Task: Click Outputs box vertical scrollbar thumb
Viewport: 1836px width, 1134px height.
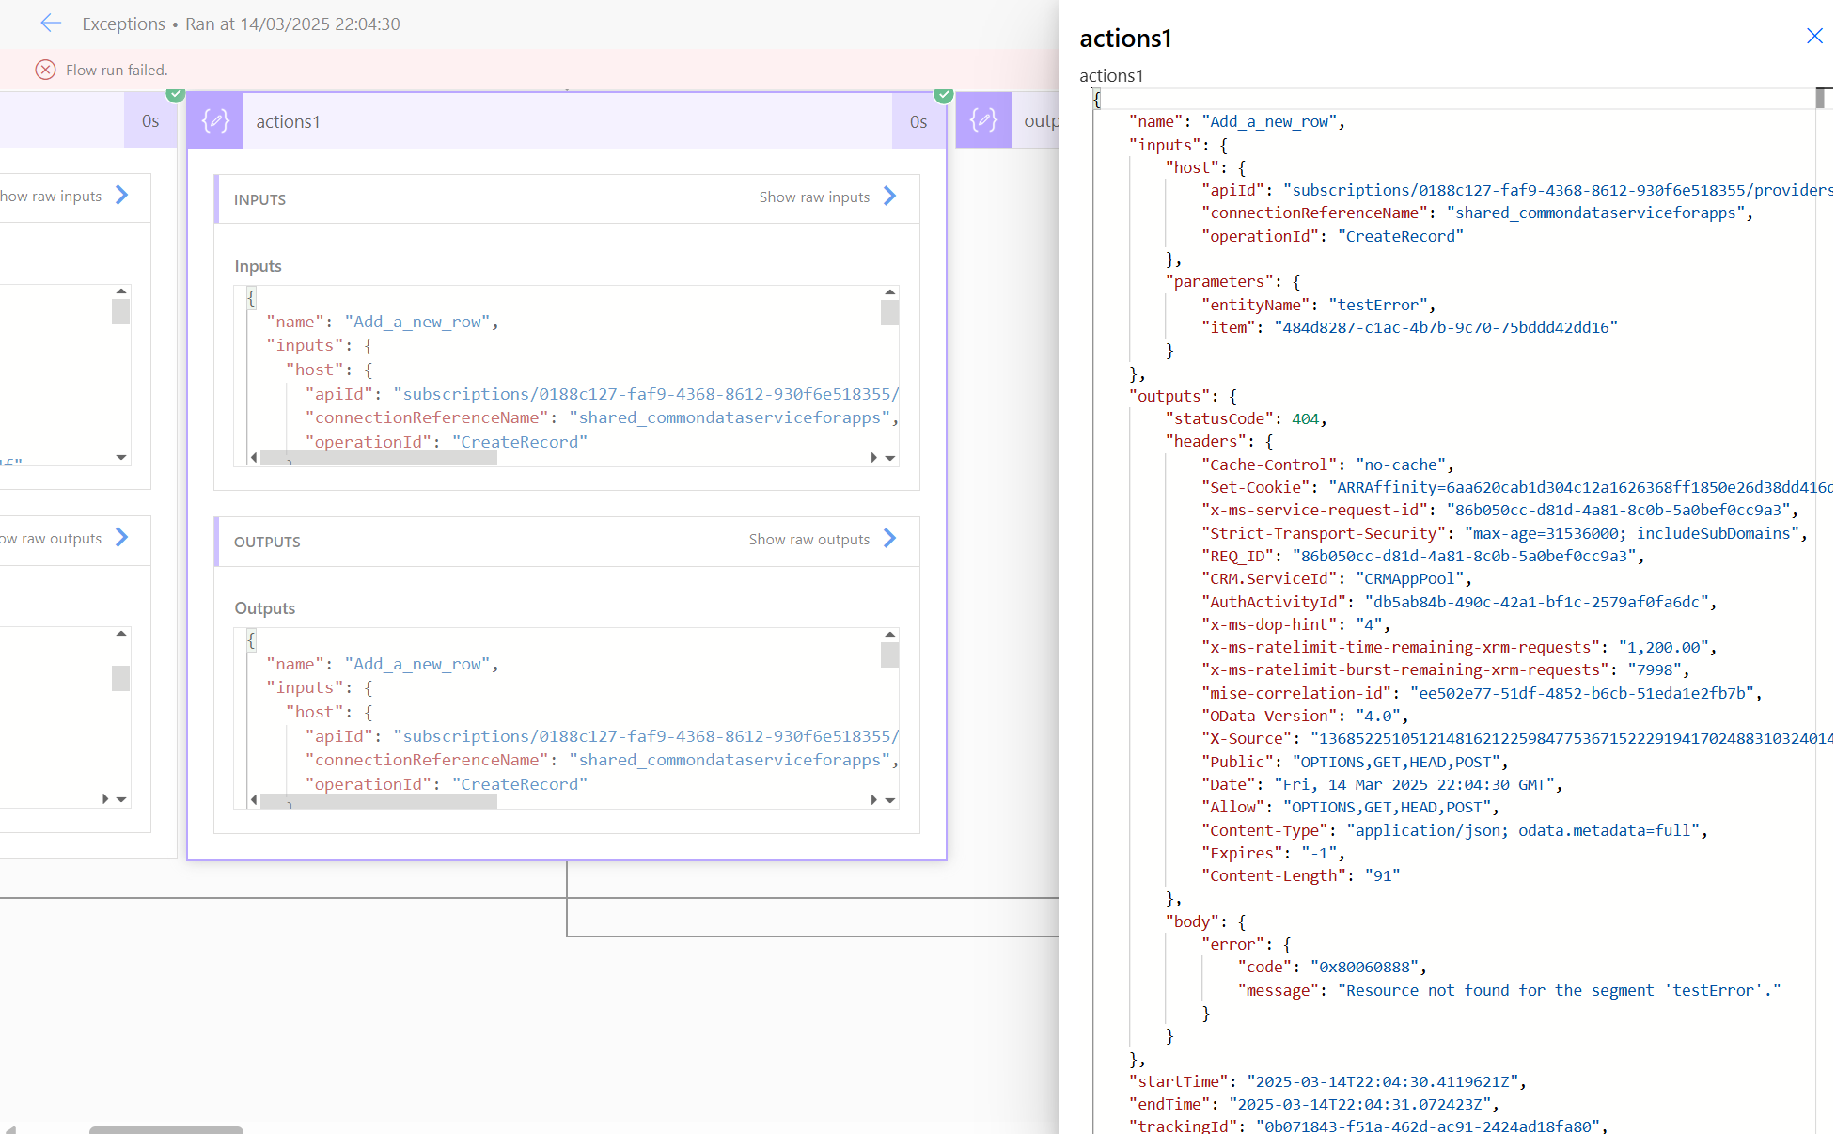Action: coord(889,654)
